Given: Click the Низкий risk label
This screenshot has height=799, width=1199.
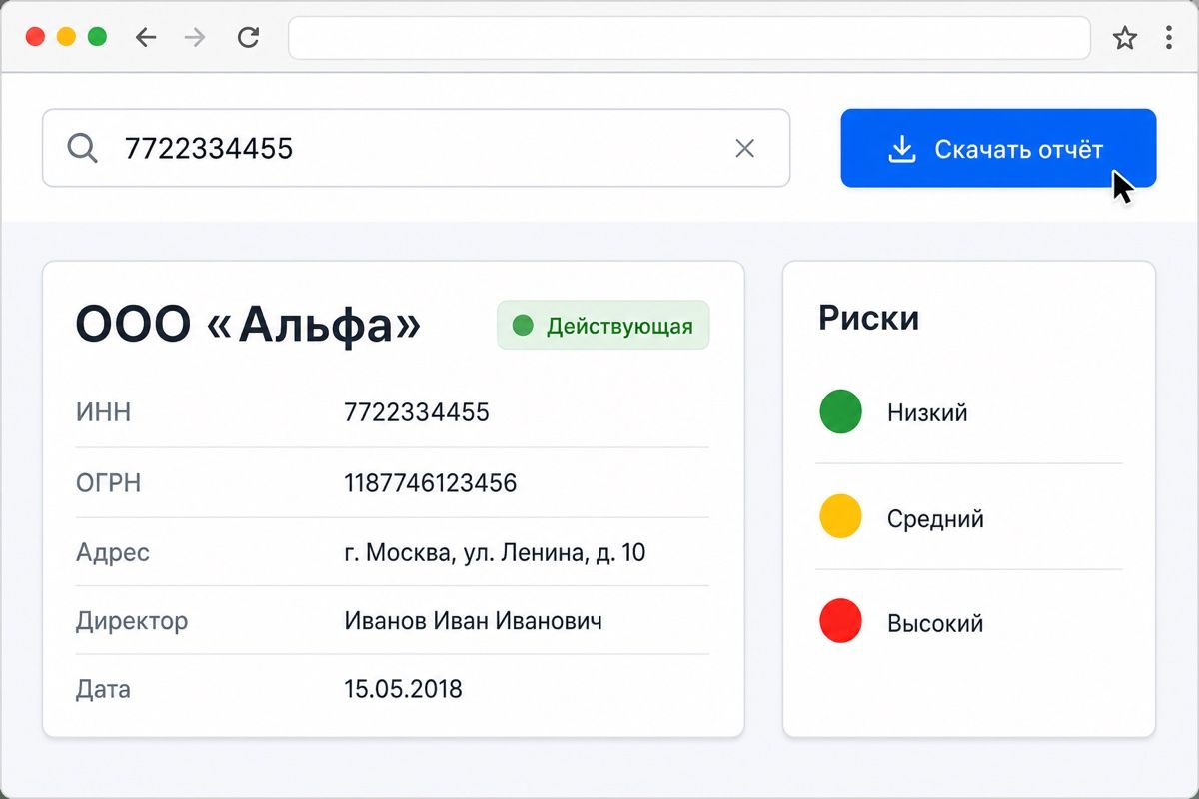Looking at the screenshot, I should 927,412.
